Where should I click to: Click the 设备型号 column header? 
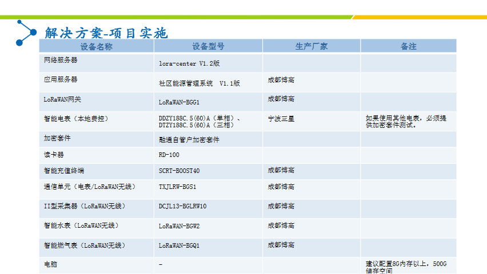click(208, 46)
